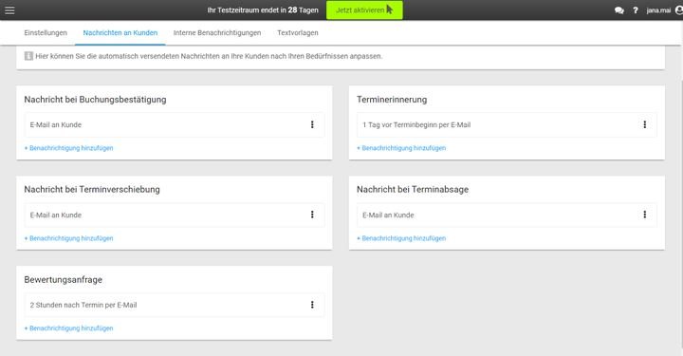The height and width of the screenshot is (356, 683).
Task: Add notification under Terminerinnerung
Action: 401,148
